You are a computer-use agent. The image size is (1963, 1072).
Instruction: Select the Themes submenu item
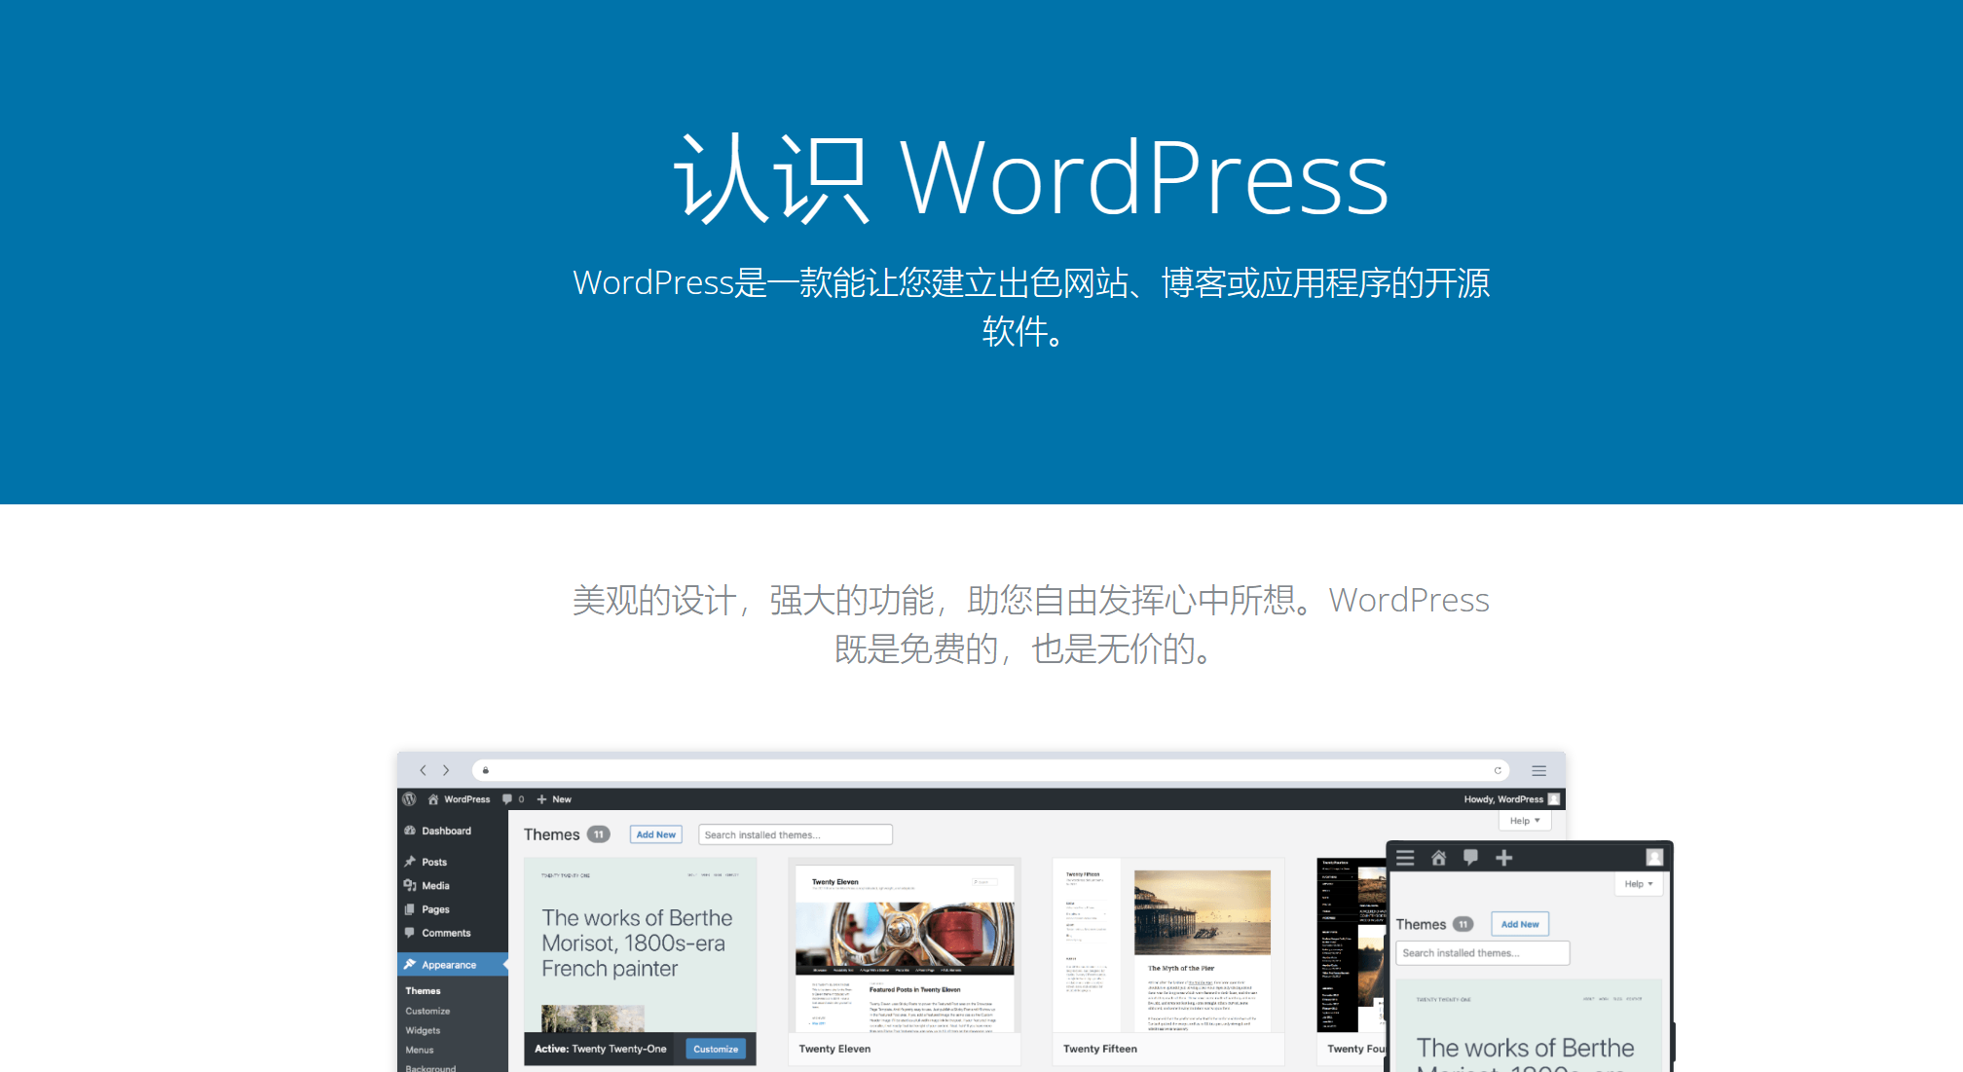click(x=424, y=991)
